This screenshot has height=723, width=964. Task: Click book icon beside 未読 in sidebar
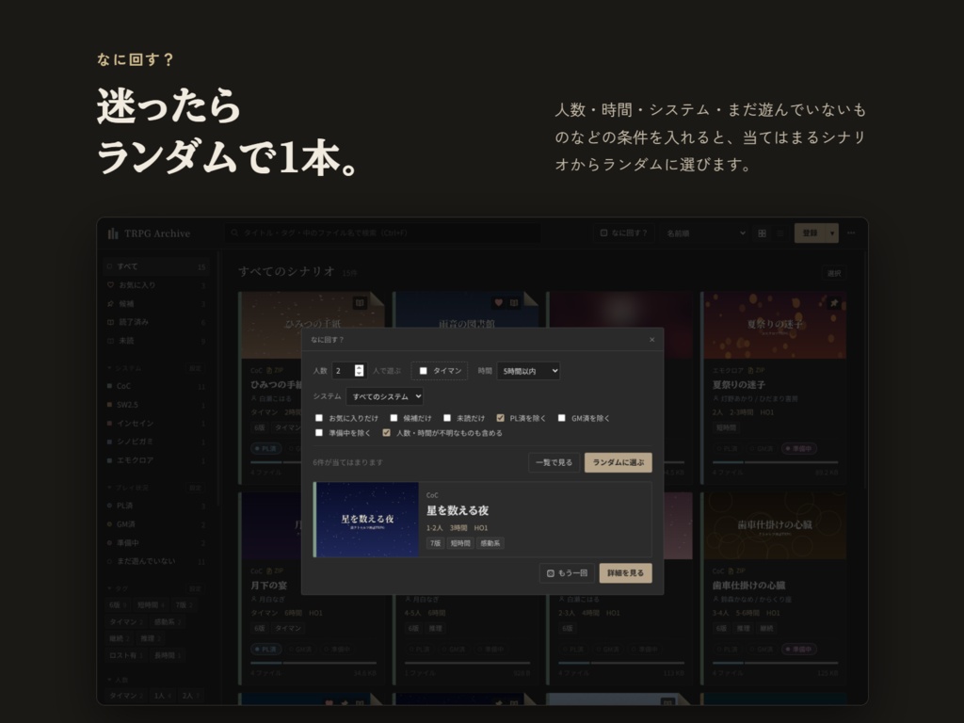pos(111,340)
